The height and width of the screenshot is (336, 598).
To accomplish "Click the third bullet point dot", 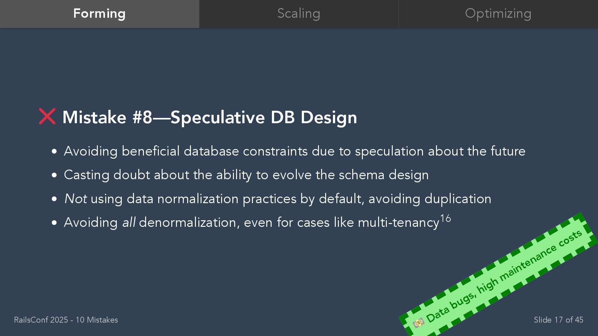I will pos(55,199).
